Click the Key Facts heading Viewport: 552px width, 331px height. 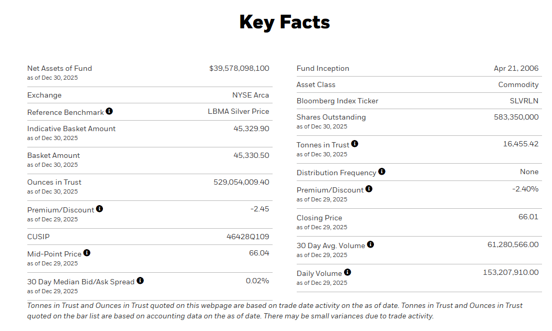click(285, 22)
